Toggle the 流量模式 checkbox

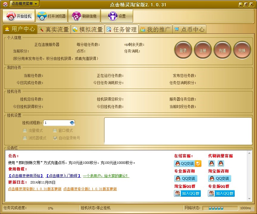coord(25,131)
